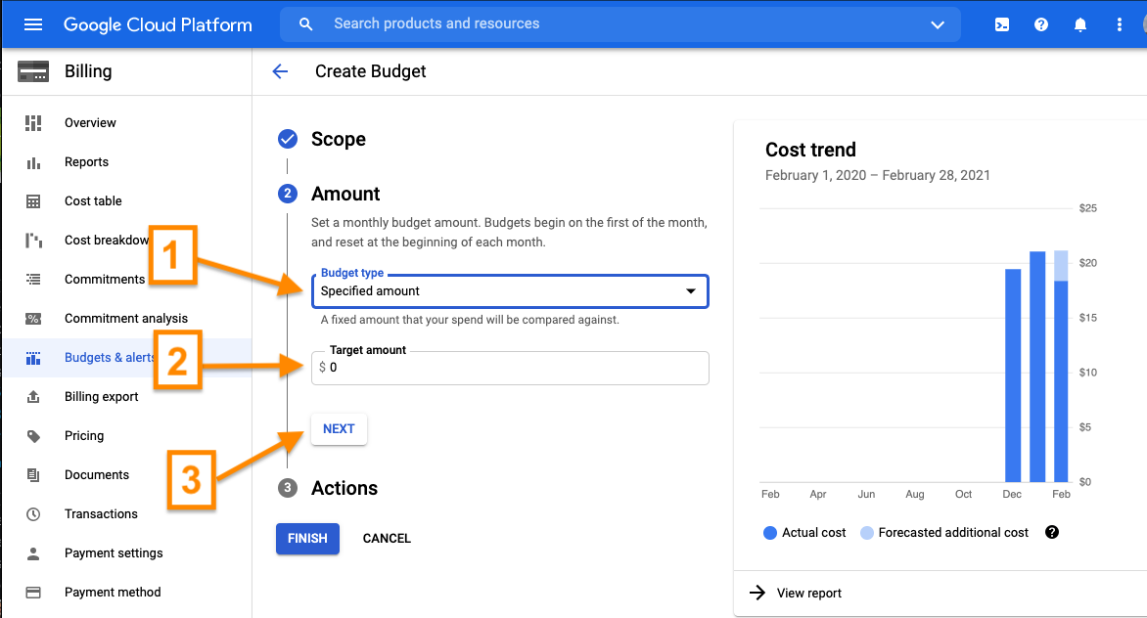Open Billing export page
The width and height of the screenshot is (1147, 618).
(101, 397)
